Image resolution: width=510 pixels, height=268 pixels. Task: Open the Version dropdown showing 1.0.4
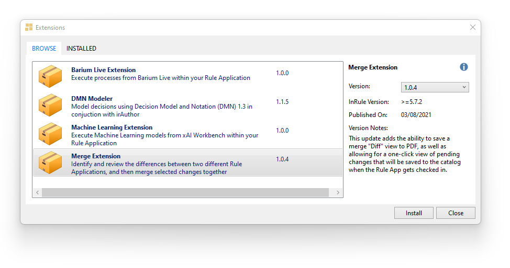435,87
